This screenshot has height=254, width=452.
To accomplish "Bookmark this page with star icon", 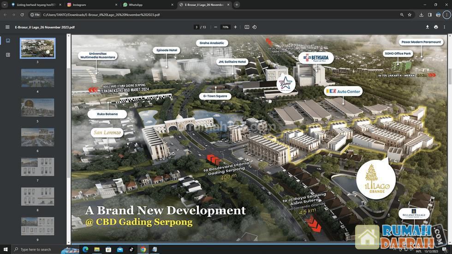I will (410, 15).
